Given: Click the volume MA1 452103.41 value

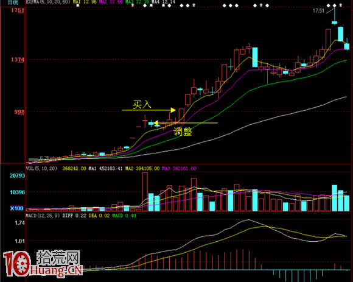Looking at the screenshot, I should (x=105, y=169).
